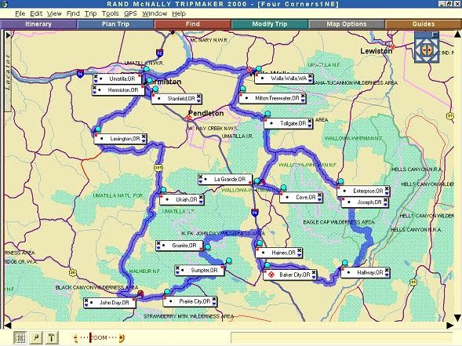Close the compass navigation widget
This screenshot has width=462, height=346.
pos(435,35)
